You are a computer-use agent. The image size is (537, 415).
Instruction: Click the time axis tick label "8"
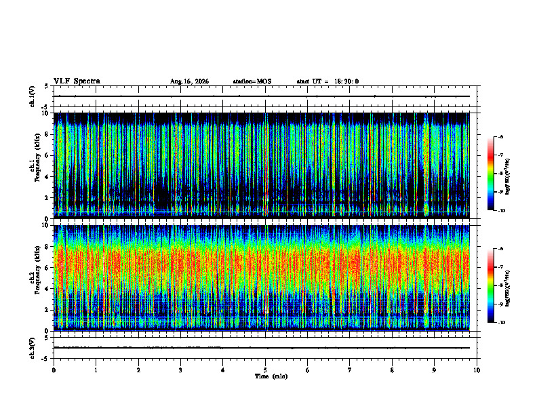[x=392, y=370]
